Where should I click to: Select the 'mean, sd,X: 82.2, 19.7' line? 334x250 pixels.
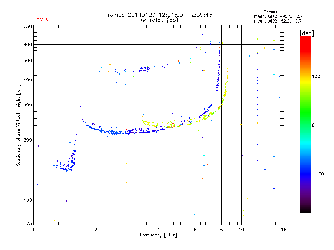click(x=278, y=21)
